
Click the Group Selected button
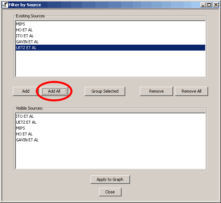tap(105, 91)
